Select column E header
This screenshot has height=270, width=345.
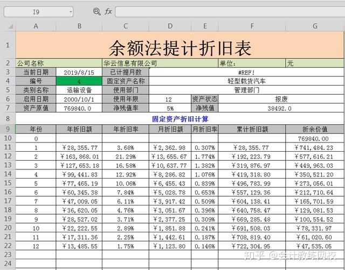click(205, 26)
